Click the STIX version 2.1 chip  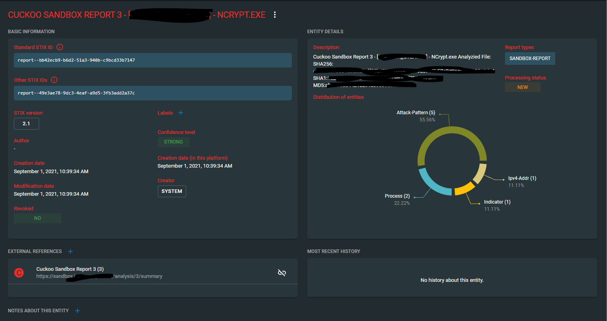(26, 123)
